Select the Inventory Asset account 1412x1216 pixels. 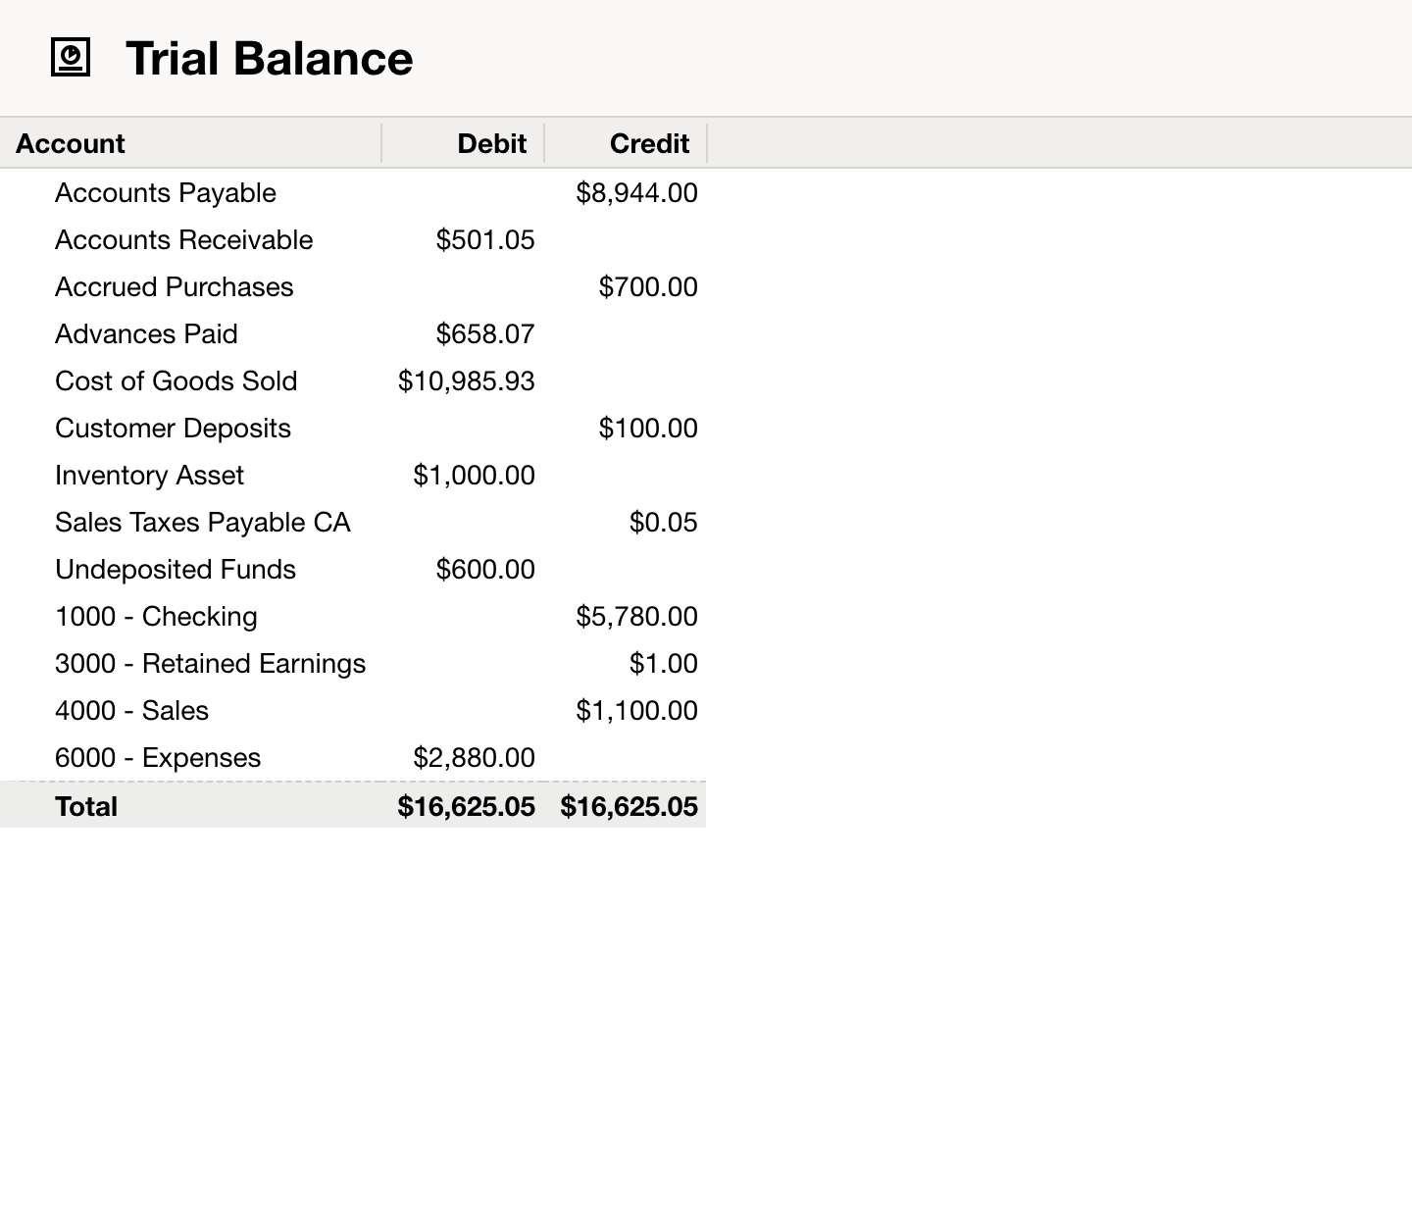149,476
